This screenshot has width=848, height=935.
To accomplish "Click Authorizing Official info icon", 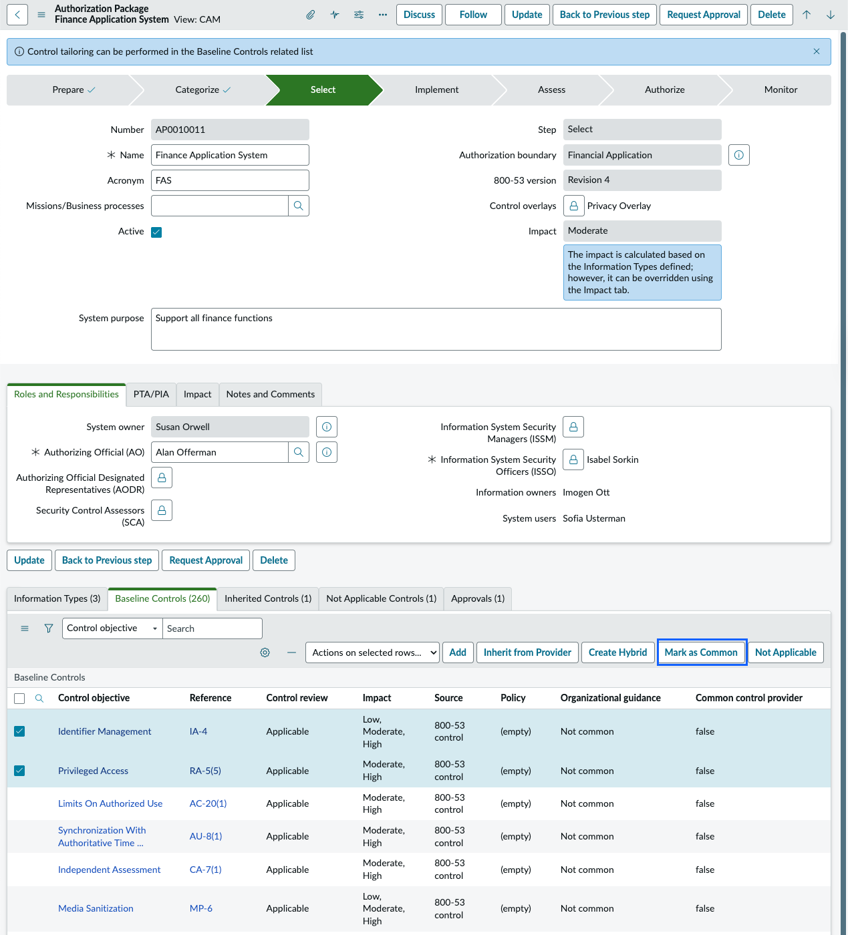I will 327,452.
